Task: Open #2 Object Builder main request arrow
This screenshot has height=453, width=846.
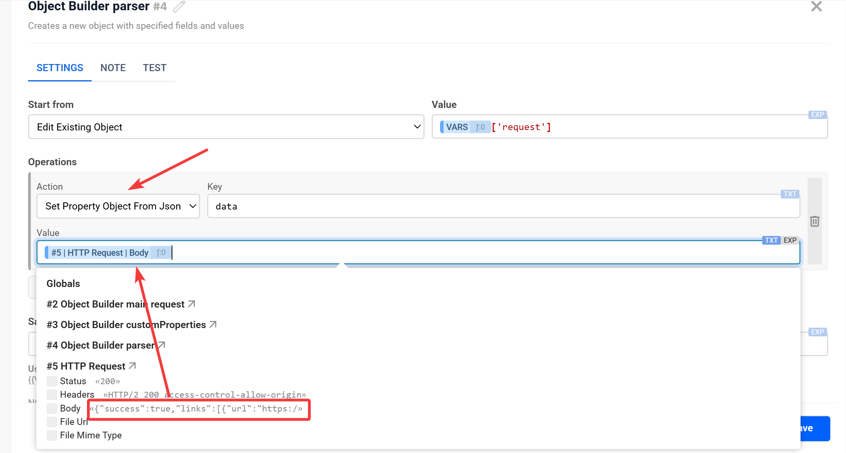Action: tap(192, 304)
